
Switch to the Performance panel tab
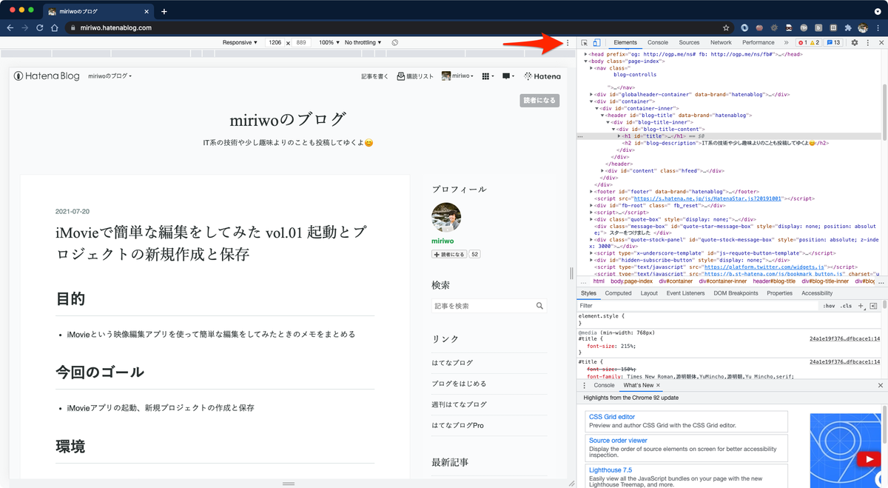point(758,43)
